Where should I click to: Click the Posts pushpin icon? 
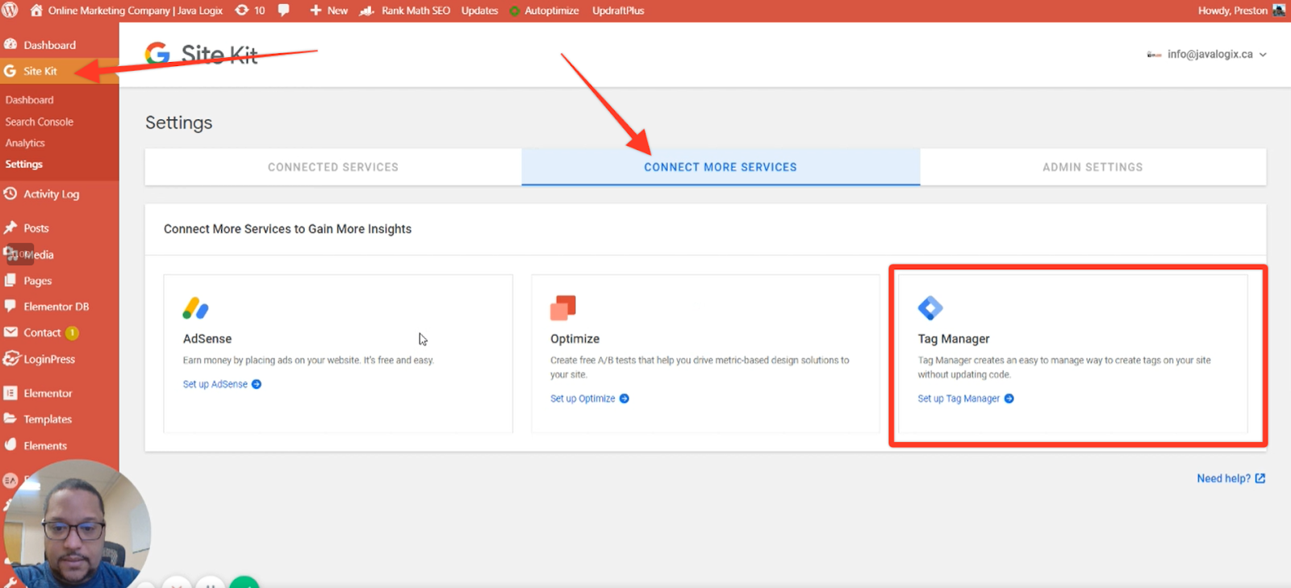(10, 227)
